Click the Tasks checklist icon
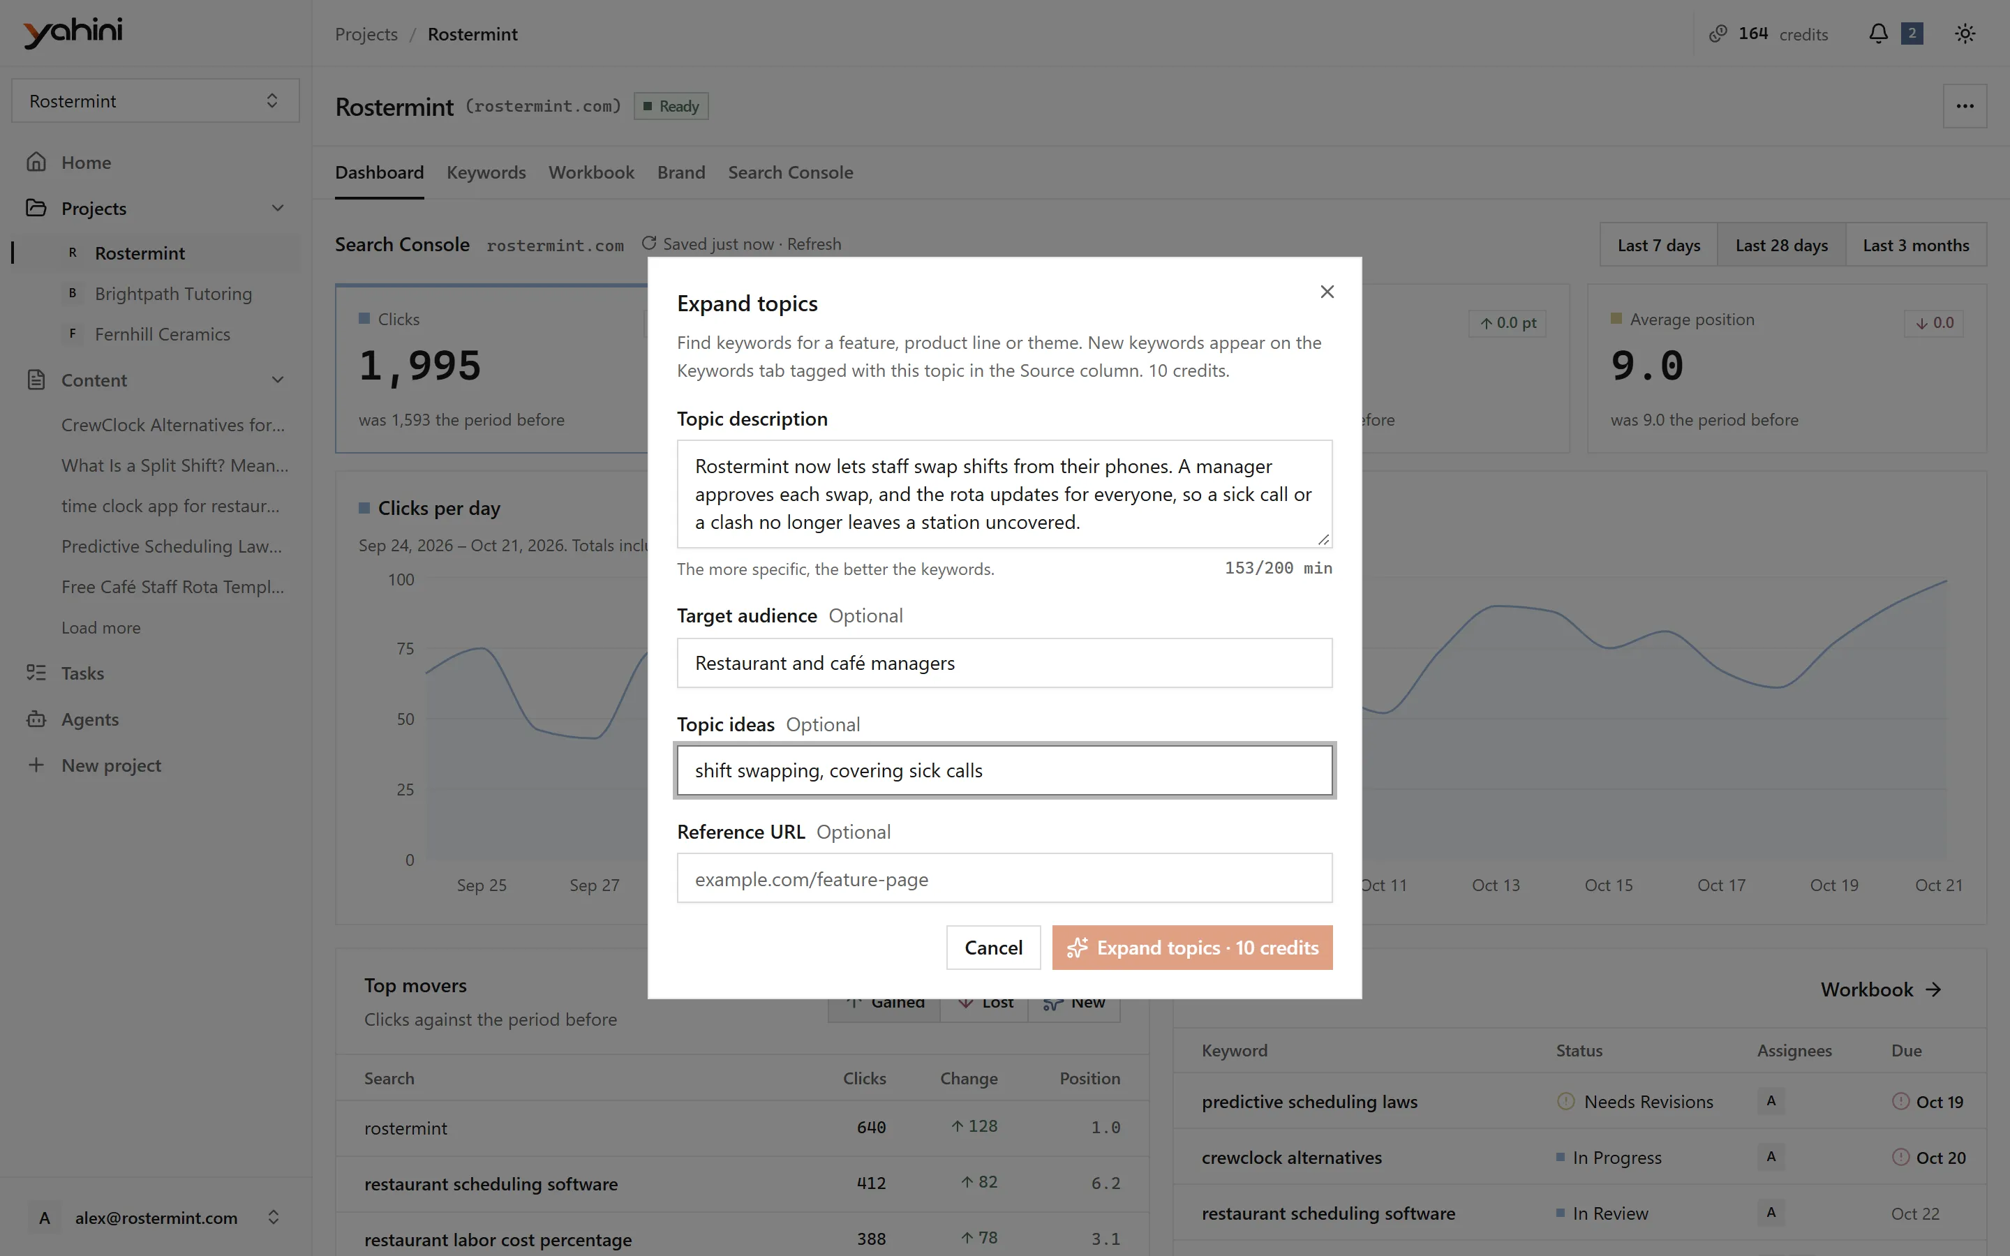Image resolution: width=2010 pixels, height=1256 pixels. (x=36, y=673)
